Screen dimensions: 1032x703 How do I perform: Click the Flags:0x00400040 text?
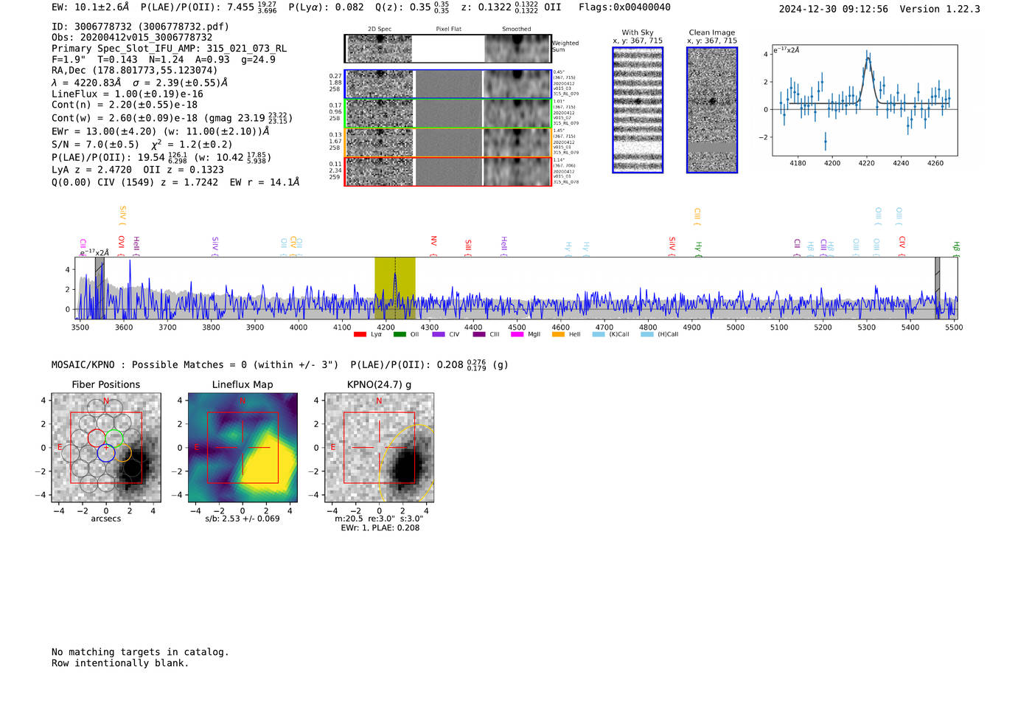click(x=624, y=7)
